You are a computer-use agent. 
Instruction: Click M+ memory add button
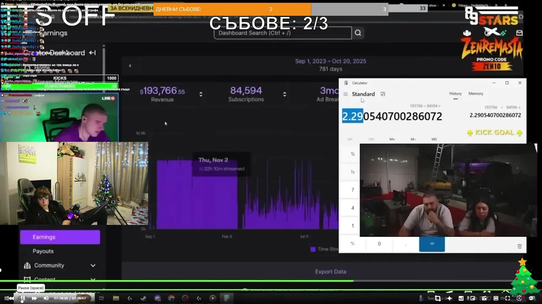pos(392,139)
